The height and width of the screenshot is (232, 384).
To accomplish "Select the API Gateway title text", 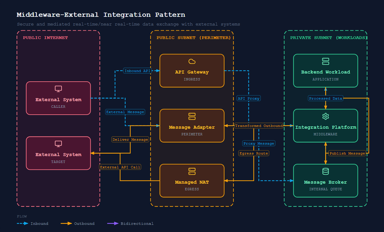I will [x=192, y=72].
